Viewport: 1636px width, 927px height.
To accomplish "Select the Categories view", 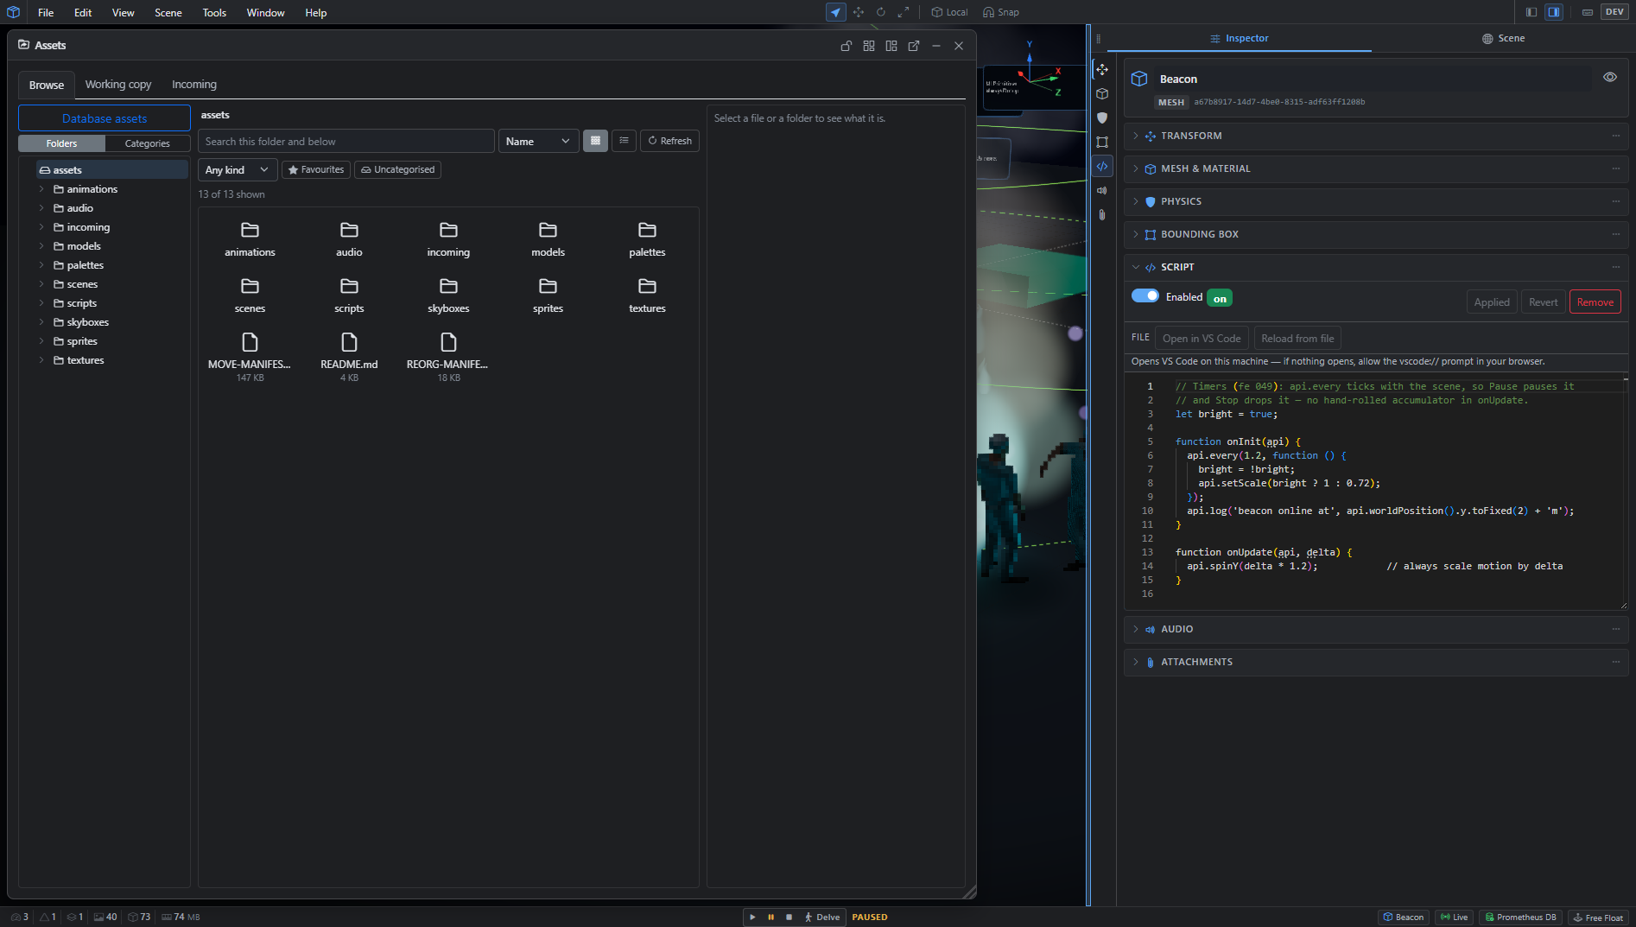I will (148, 143).
